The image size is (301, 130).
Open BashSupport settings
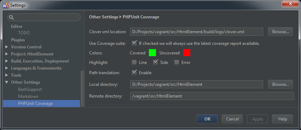click(x=30, y=89)
